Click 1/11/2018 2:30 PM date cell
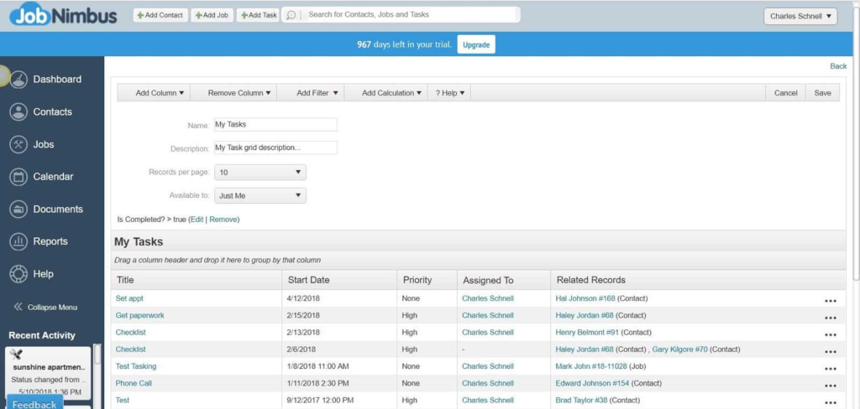The width and height of the screenshot is (860, 409). (x=317, y=383)
